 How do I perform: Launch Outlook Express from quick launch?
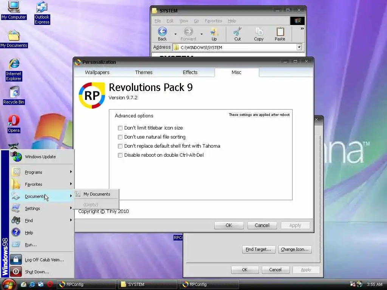(41, 284)
